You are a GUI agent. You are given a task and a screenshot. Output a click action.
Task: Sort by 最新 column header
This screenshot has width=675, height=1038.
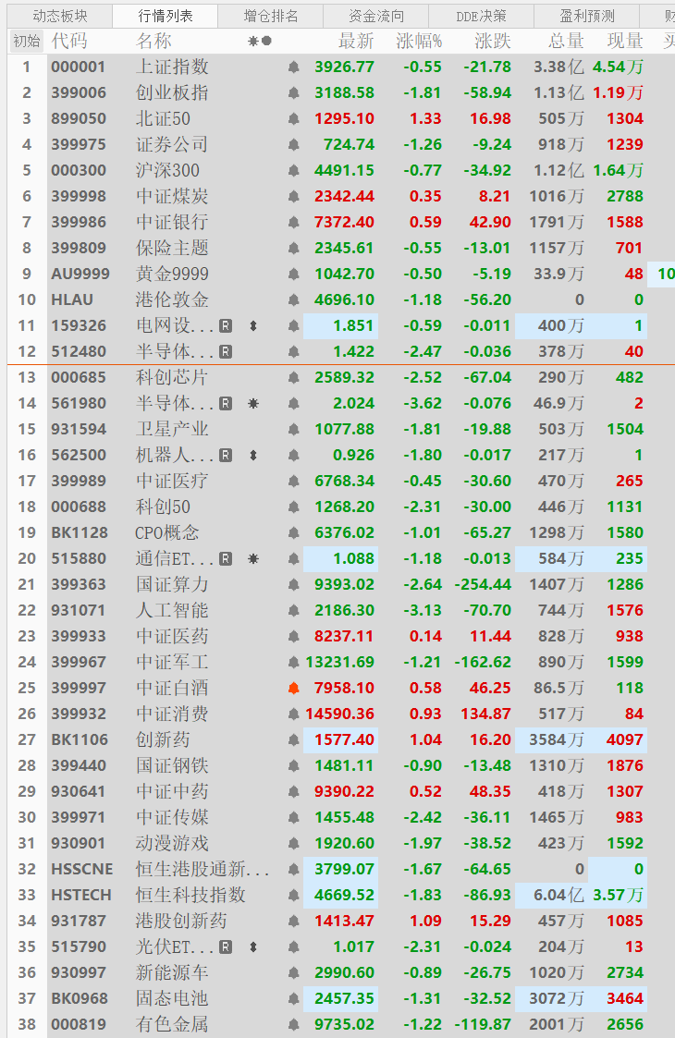[356, 41]
